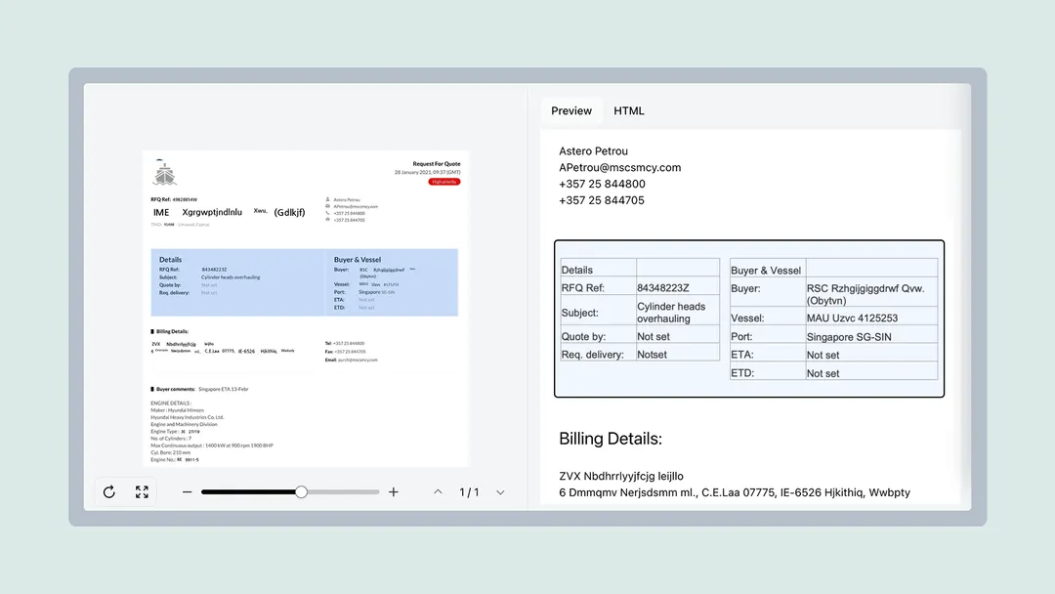Viewport: 1055px width, 594px height.
Task: Click fax number +357 25 844705 in preview
Action: pyautogui.click(x=602, y=200)
